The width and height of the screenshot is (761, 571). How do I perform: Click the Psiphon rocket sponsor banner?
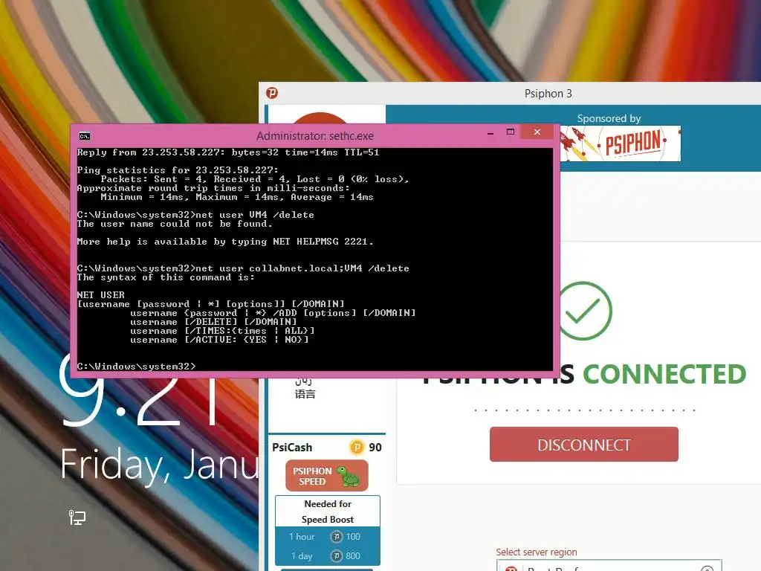[x=621, y=143]
